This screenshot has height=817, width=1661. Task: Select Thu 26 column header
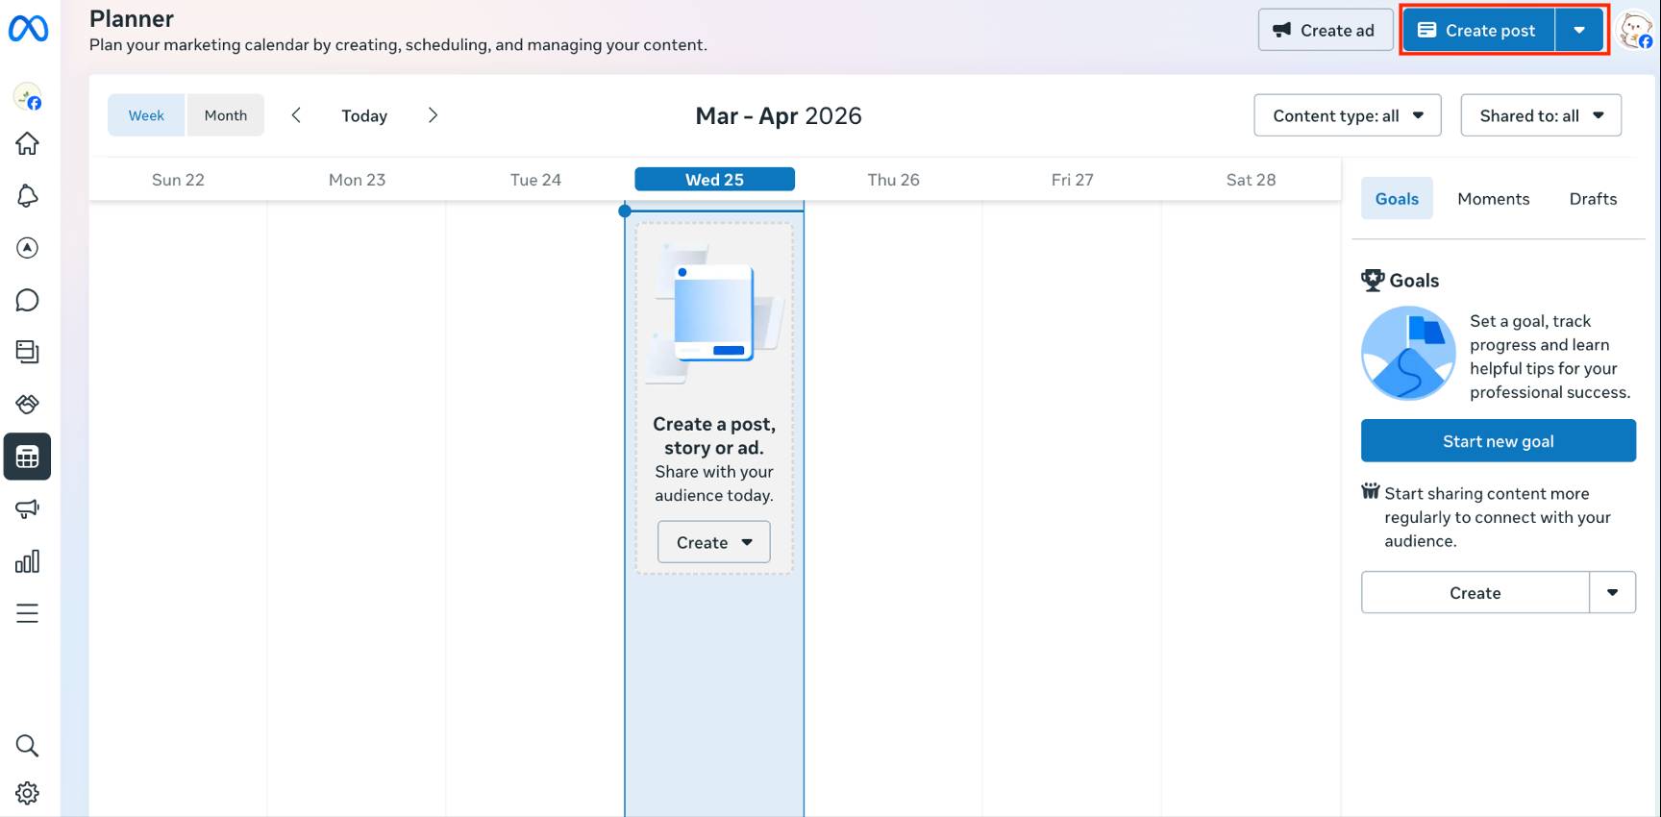[893, 180]
